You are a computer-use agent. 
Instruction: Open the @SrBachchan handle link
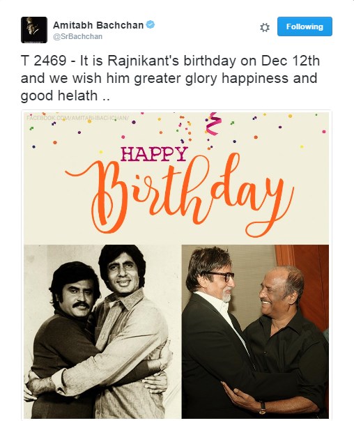(77, 36)
